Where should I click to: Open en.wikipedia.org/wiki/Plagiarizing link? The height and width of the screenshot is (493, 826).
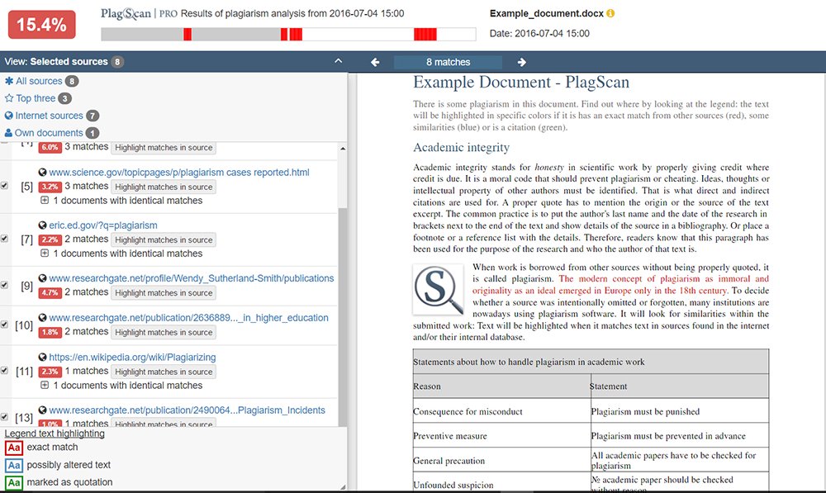[132, 357]
